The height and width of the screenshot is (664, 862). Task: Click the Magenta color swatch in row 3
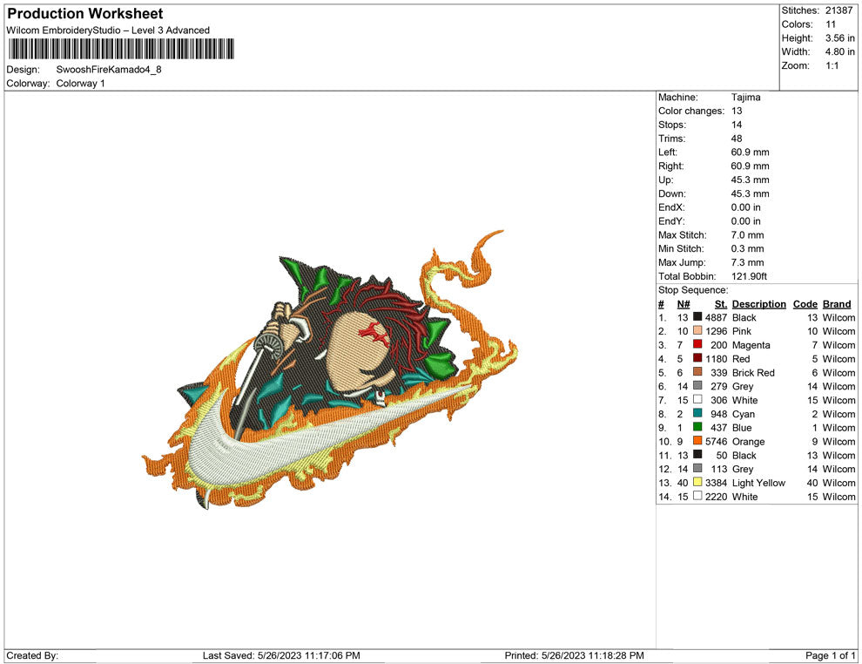(x=697, y=344)
